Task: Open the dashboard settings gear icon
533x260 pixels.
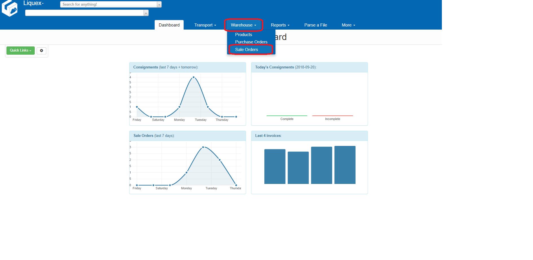Action: click(x=41, y=51)
